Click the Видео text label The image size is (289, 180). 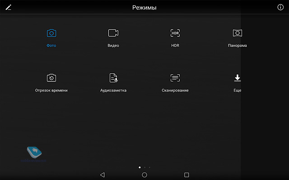click(x=113, y=45)
